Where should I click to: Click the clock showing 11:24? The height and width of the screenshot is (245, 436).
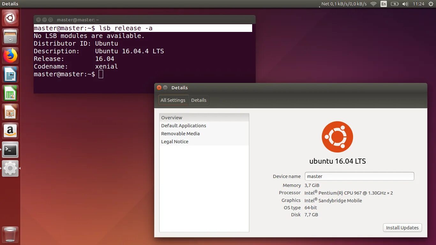[418, 4]
